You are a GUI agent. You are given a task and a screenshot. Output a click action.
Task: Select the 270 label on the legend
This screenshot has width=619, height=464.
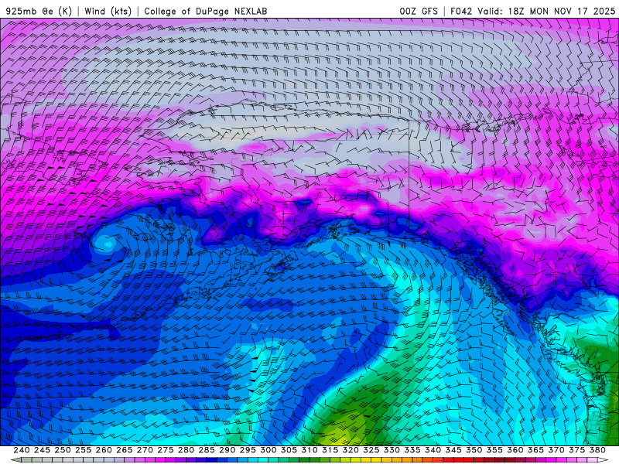coord(145,450)
